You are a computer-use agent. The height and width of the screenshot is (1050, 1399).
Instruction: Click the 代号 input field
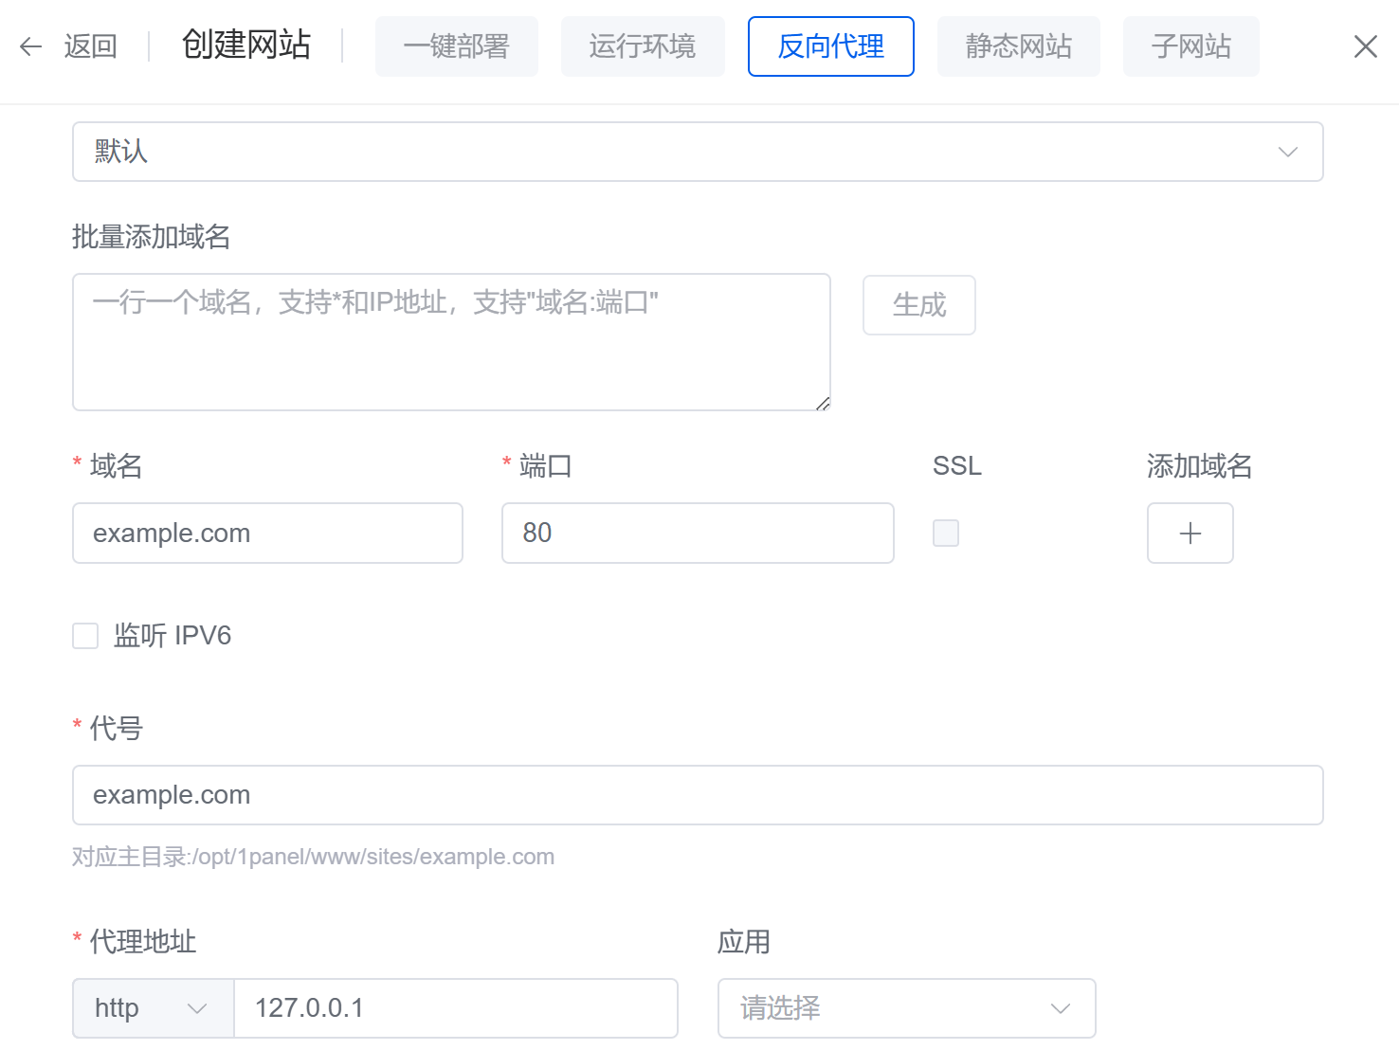[698, 795]
